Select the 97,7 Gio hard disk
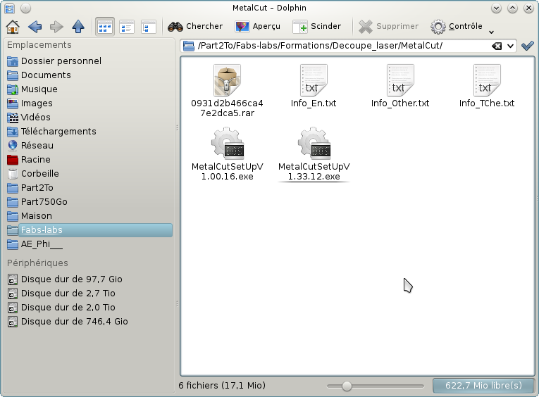 tap(89, 279)
